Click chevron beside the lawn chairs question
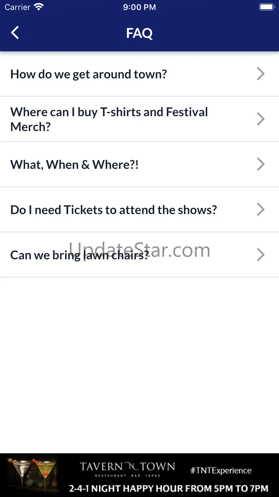 (x=261, y=254)
